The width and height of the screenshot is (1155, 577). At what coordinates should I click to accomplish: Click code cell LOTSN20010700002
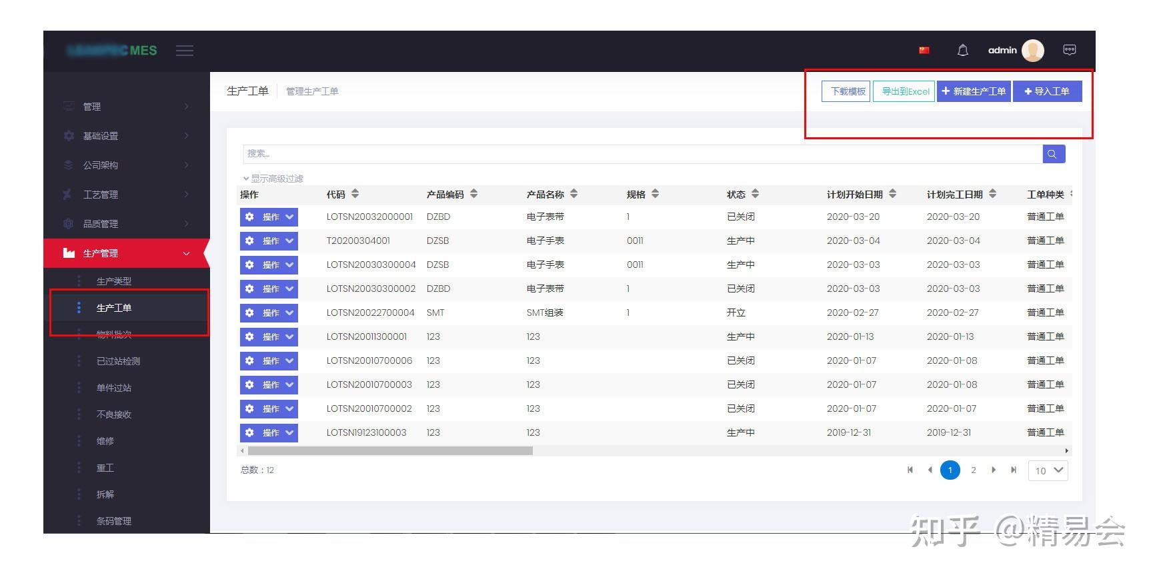pyautogui.click(x=369, y=408)
